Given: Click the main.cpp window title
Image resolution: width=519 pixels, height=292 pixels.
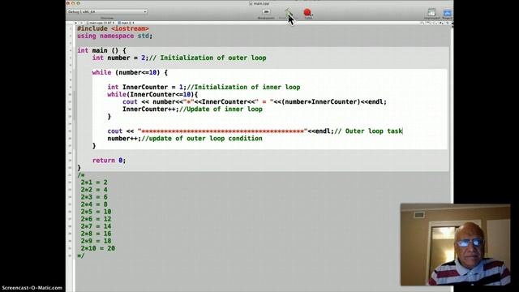Looking at the screenshot, I should tap(259, 3).
